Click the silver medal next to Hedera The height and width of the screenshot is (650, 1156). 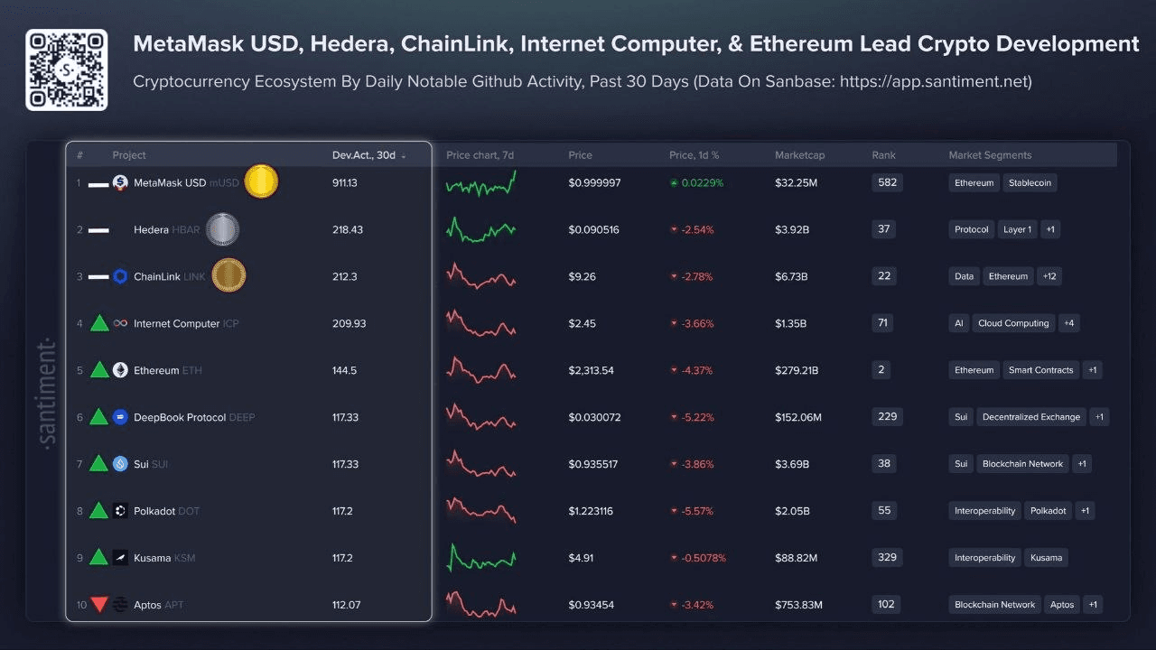click(222, 229)
